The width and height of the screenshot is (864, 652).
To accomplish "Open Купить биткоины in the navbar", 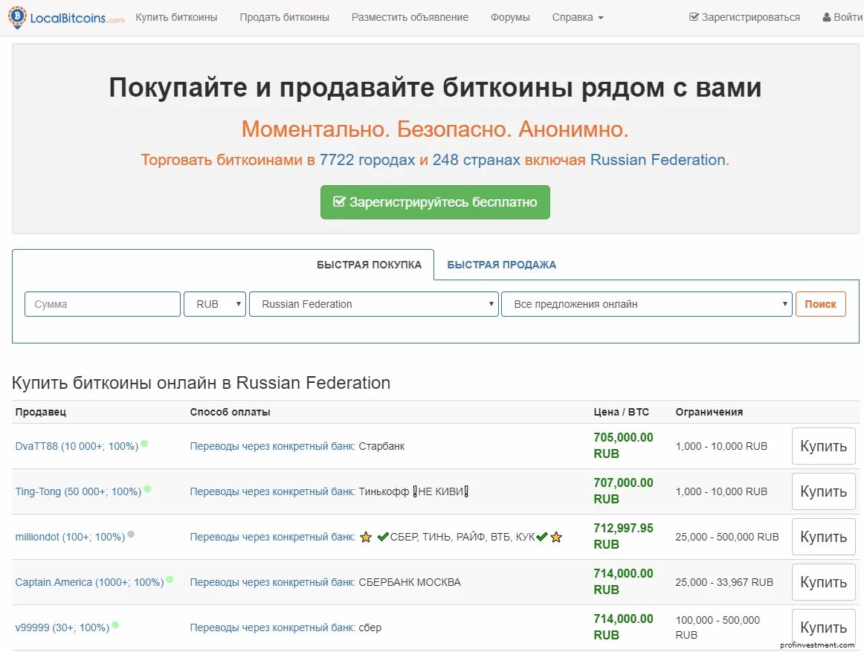I will click(x=176, y=17).
